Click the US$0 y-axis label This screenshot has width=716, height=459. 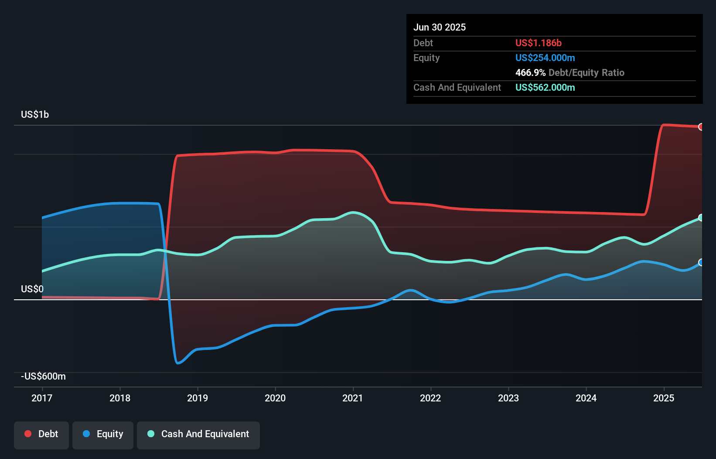tap(32, 289)
